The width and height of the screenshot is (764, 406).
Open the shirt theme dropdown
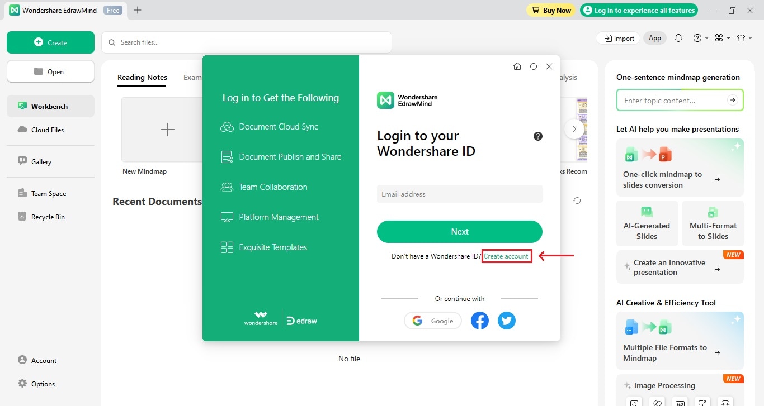[x=744, y=38]
